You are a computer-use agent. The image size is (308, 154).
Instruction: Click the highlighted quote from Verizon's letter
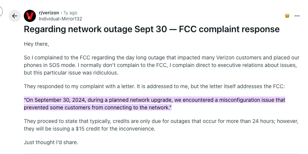[154, 104]
